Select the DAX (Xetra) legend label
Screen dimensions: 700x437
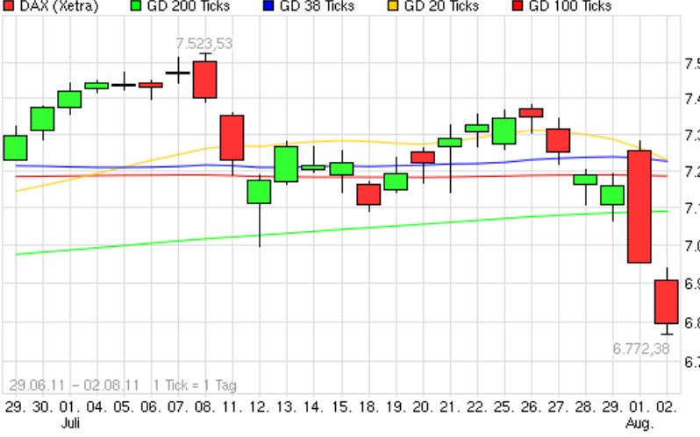59,6
